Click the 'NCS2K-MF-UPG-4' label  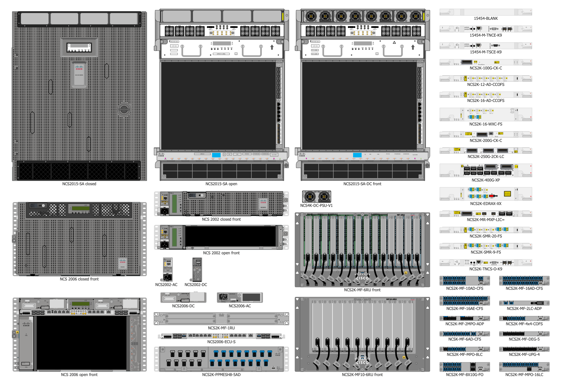point(524,354)
